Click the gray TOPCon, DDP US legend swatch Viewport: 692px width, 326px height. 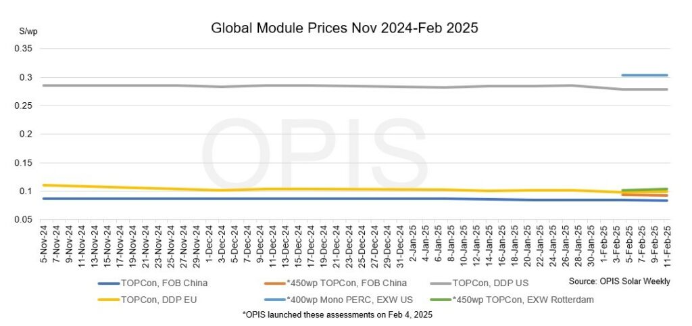point(441,283)
